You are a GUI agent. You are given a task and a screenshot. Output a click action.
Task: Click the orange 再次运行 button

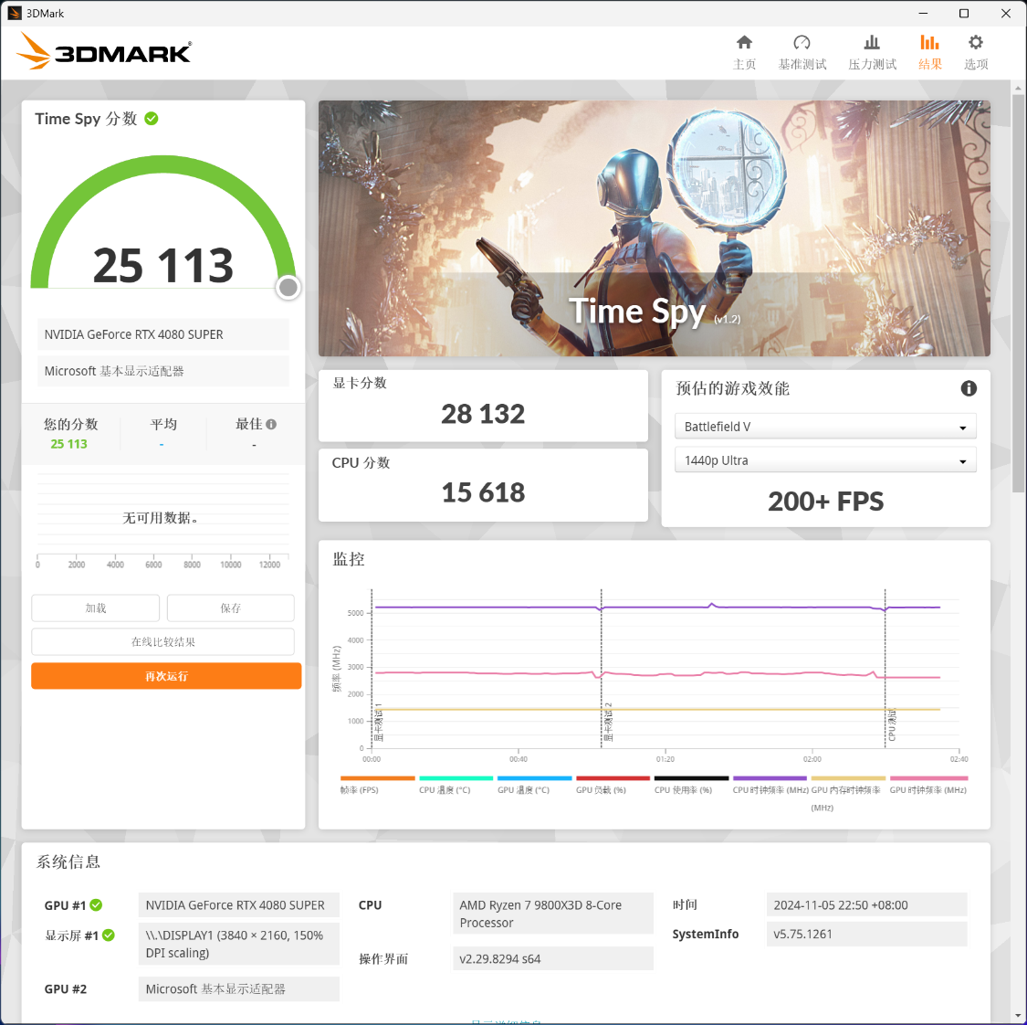click(166, 676)
